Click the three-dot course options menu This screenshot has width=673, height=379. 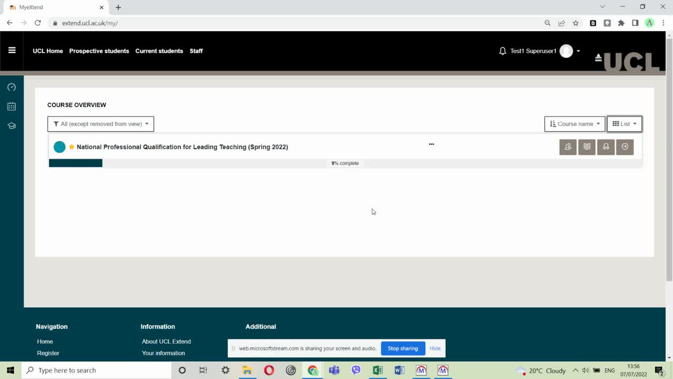tap(431, 144)
